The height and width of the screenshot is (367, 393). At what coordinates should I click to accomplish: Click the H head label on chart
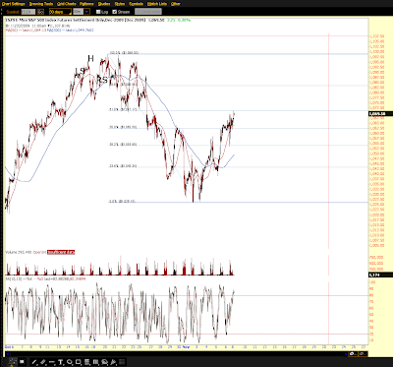pos(90,59)
